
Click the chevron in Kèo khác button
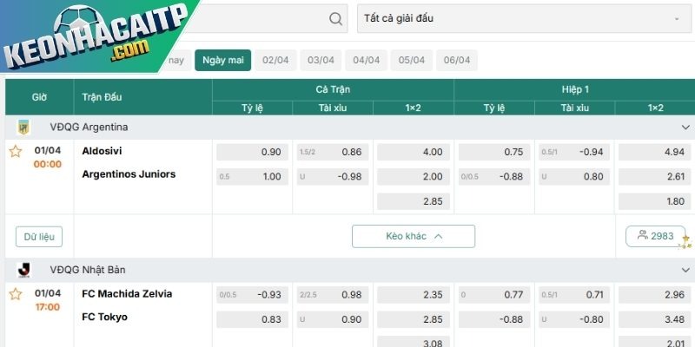(439, 236)
